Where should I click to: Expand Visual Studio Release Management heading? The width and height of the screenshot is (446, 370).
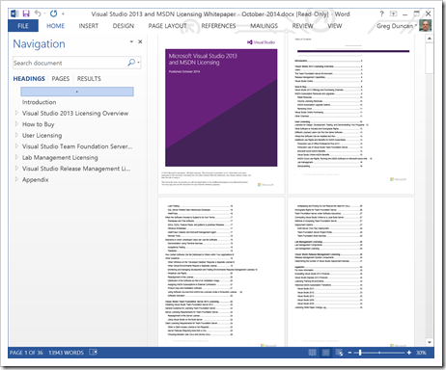16,168
